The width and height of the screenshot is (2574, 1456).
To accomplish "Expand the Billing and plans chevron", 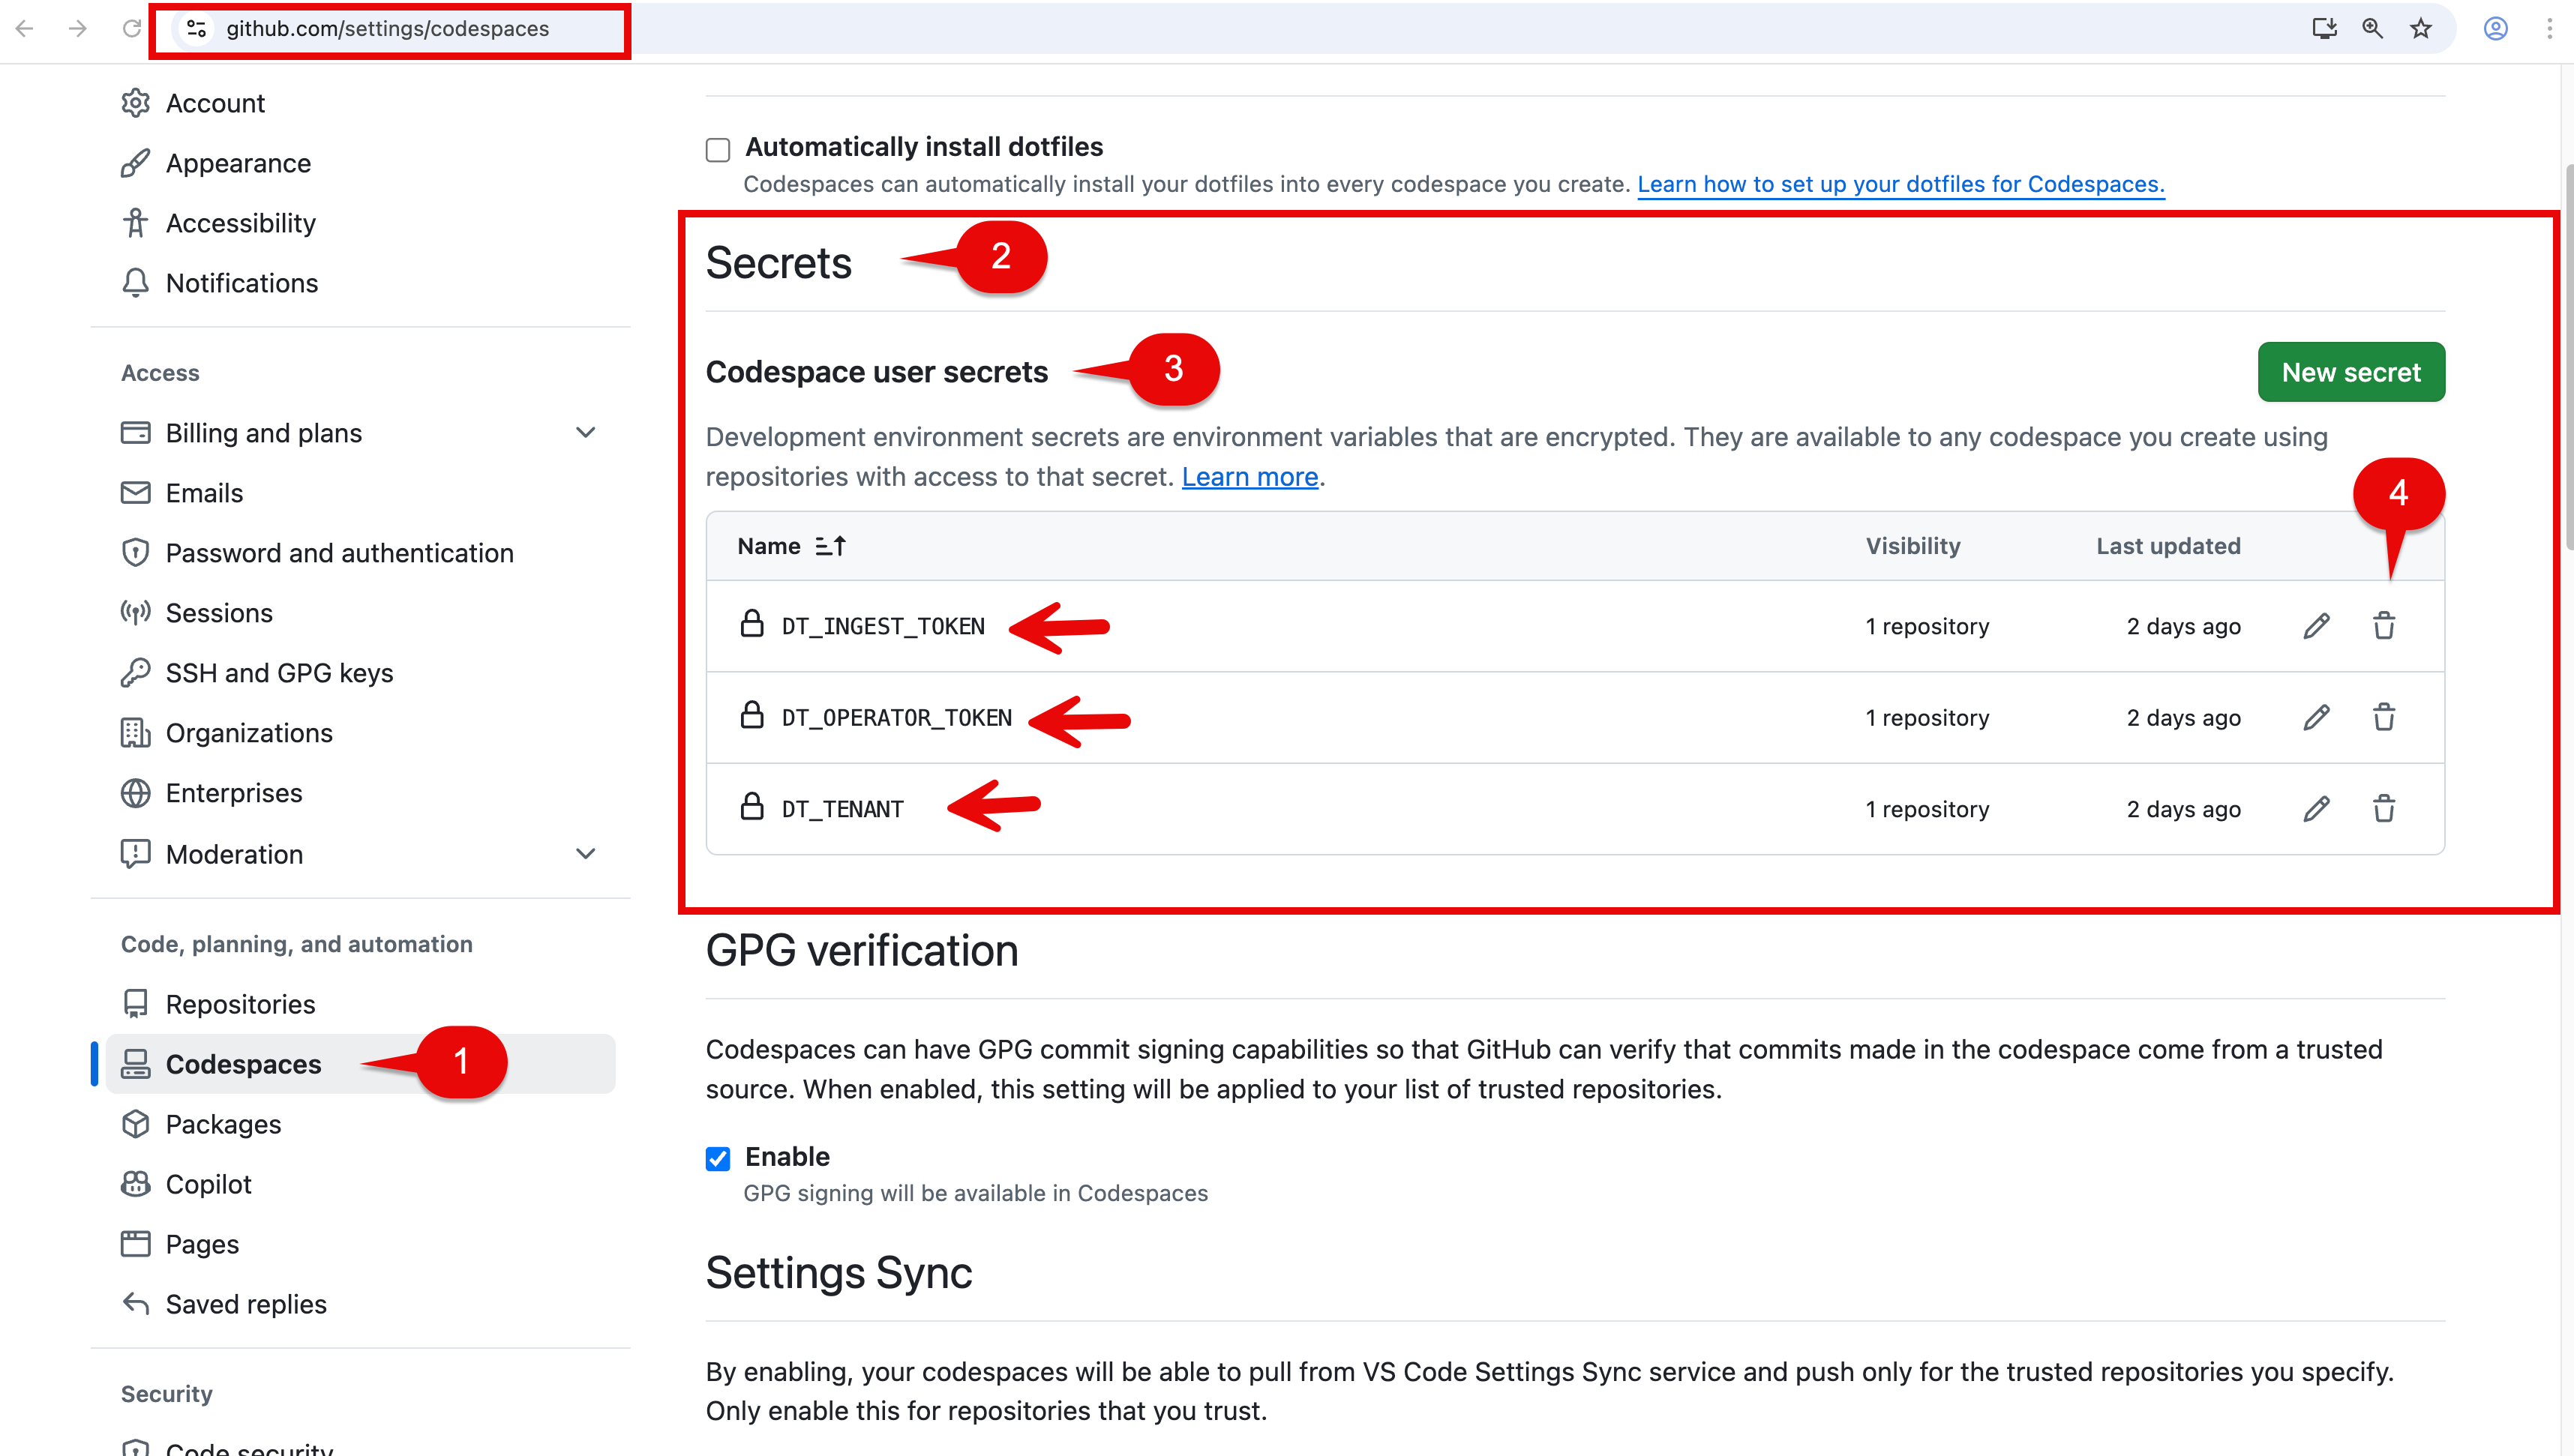I will [x=586, y=433].
